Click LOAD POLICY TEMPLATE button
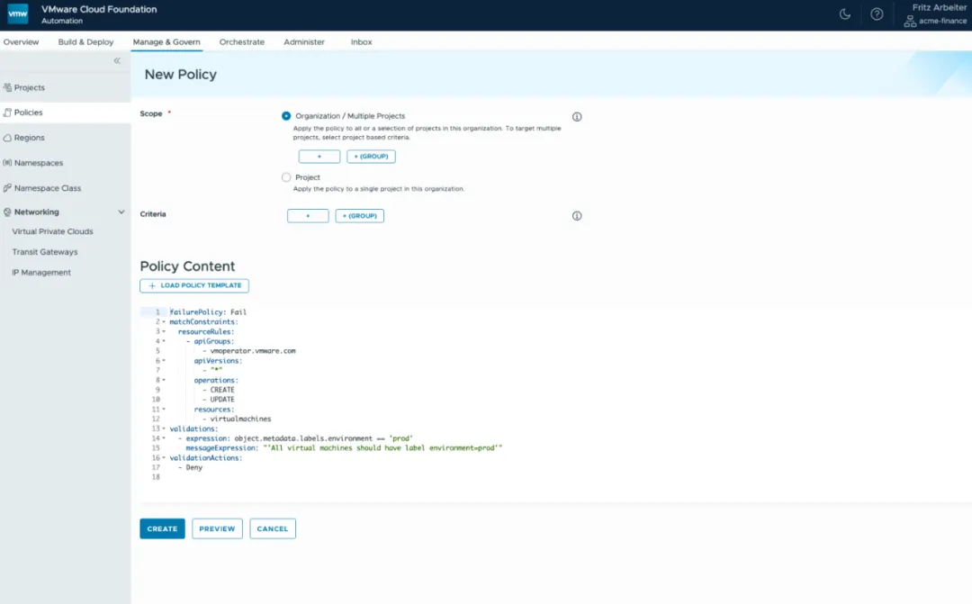The width and height of the screenshot is (972, 604). (x=194, y=285)
